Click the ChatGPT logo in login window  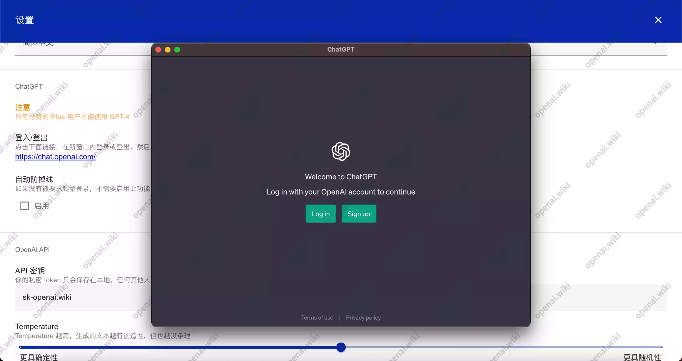coord(341,151)
